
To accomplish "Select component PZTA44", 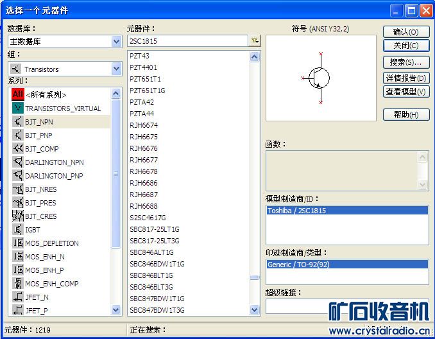I will pos(142,114).
